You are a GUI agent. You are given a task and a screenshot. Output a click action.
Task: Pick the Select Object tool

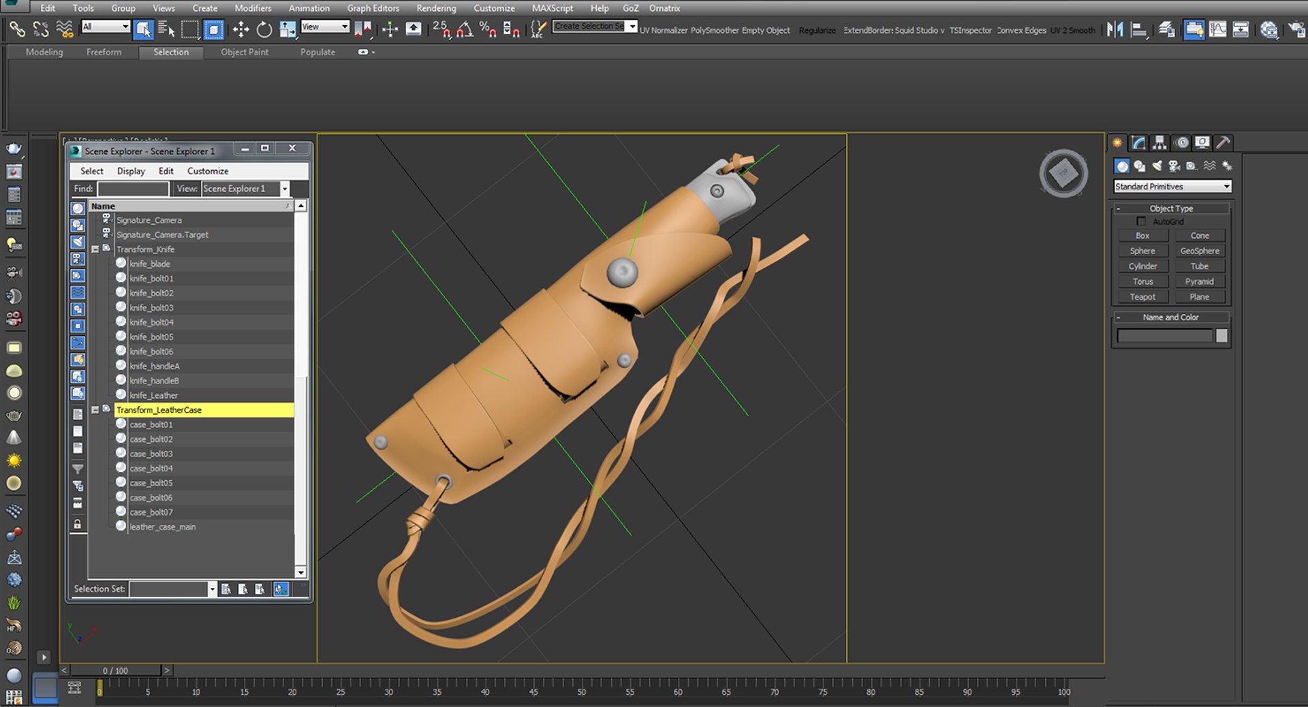143,29
